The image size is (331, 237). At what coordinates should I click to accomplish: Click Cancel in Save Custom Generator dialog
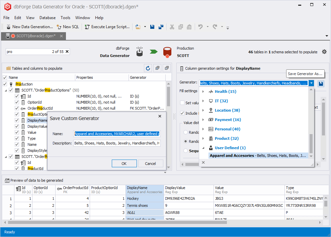click(x=151, y=164)
